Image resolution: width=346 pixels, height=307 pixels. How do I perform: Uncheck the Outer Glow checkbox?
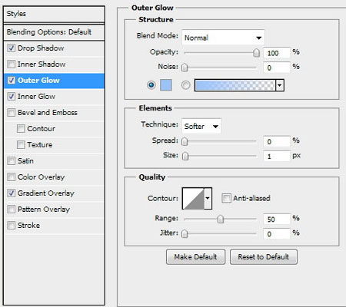[12, 81]
